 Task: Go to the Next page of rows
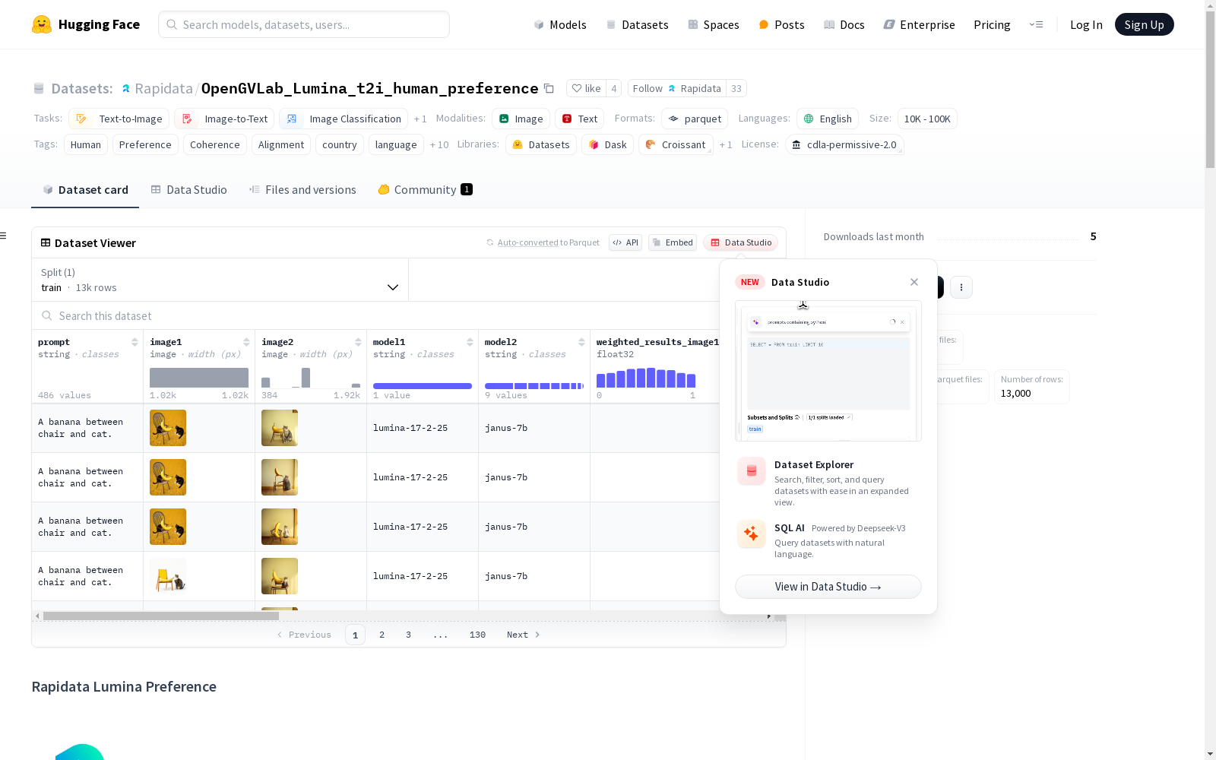pos(524,635)
